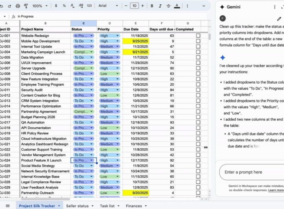This screenshot has width=284, height=209.
Task: Open the zoom 100% dropdown
Action: [x=40, y=6]
